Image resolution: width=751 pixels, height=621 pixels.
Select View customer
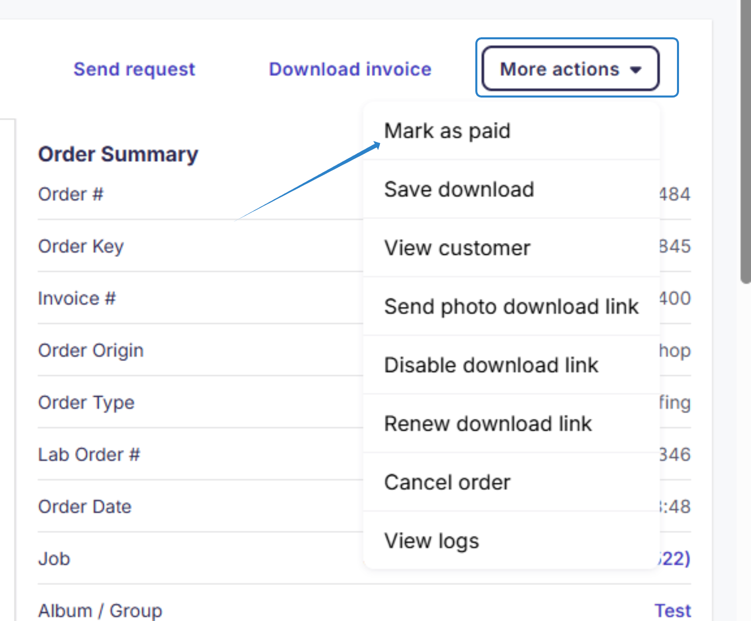tap(457, 248)
